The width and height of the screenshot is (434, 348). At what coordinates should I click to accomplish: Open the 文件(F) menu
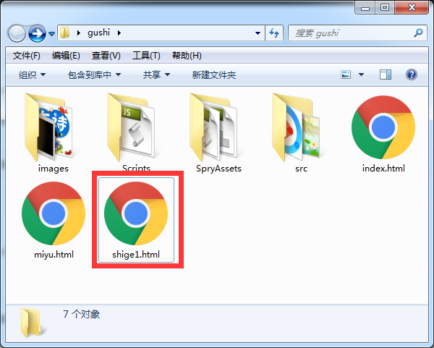click(27, 56)
